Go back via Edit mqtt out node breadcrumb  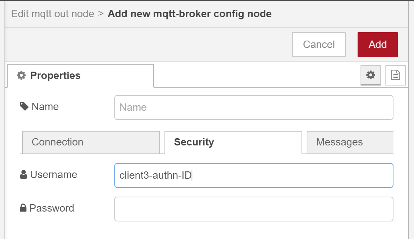pos(53,14)
